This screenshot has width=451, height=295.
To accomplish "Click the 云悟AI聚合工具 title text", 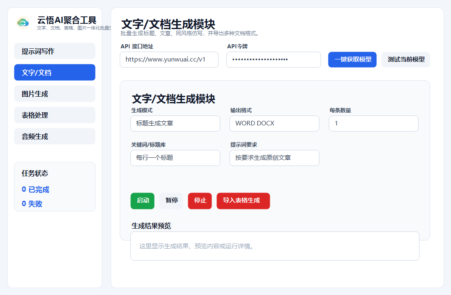I will coord(67,20).
